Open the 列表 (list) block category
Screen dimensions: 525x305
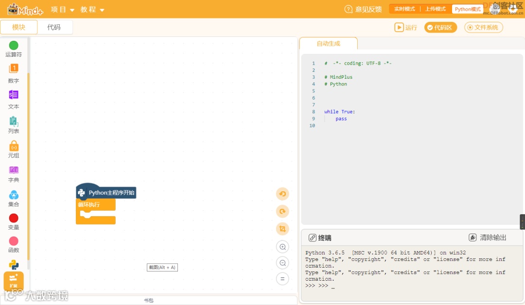point(14,125)
